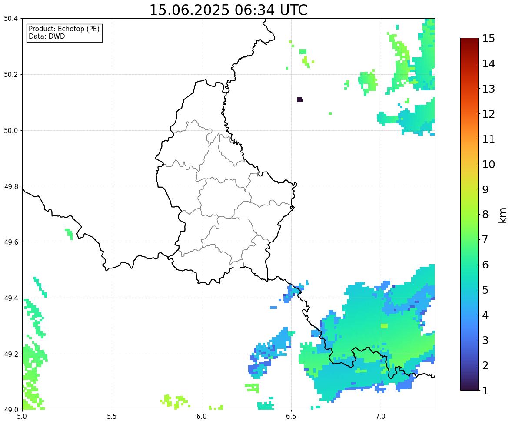
Task: Click the colorbar label "1"
Action: point(485,391)
